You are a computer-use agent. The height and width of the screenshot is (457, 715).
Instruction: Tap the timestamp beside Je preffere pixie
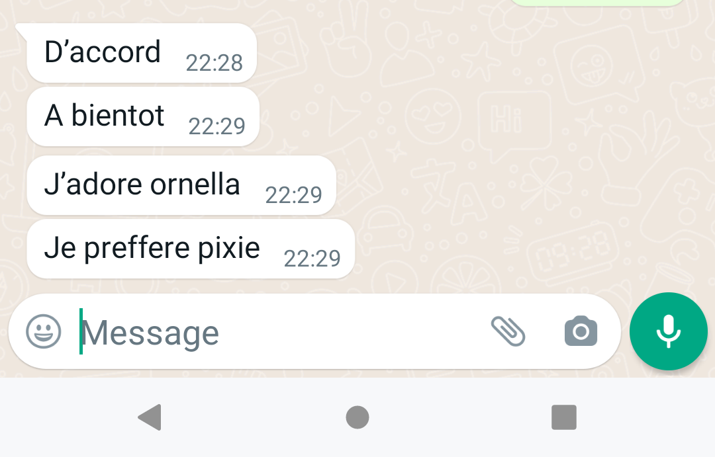(312, 259)
